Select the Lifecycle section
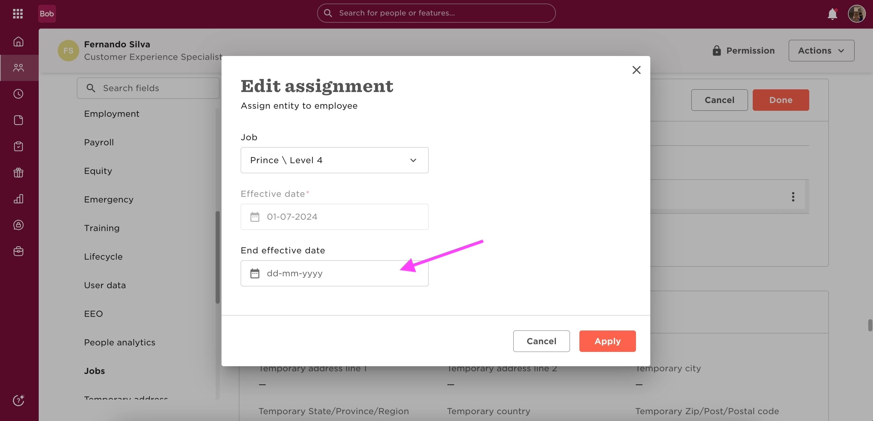Screen dimensions: 873x421 [x=103, y=257]
